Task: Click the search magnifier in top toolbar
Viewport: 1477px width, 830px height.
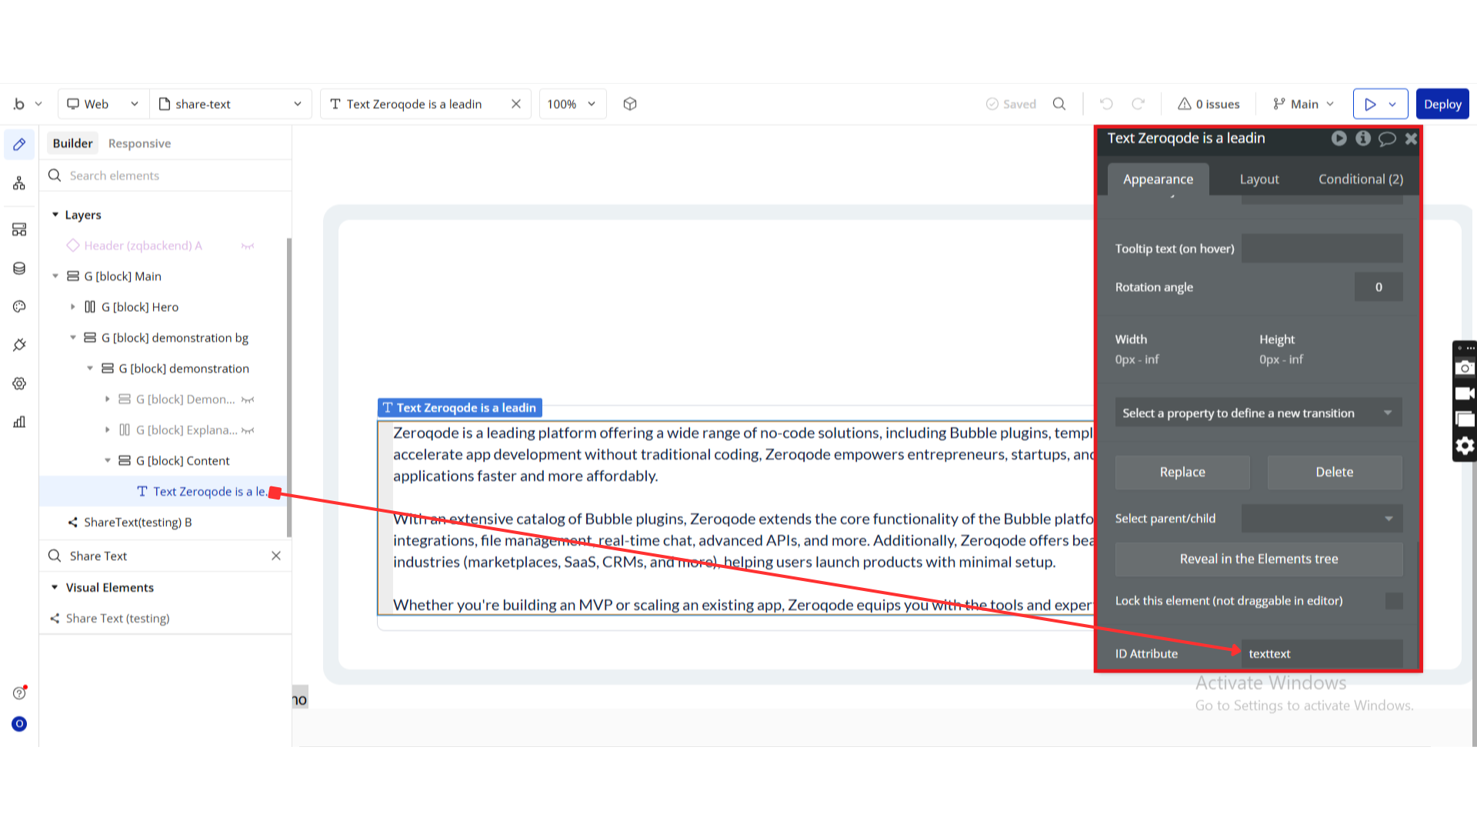Action: 1059,104
